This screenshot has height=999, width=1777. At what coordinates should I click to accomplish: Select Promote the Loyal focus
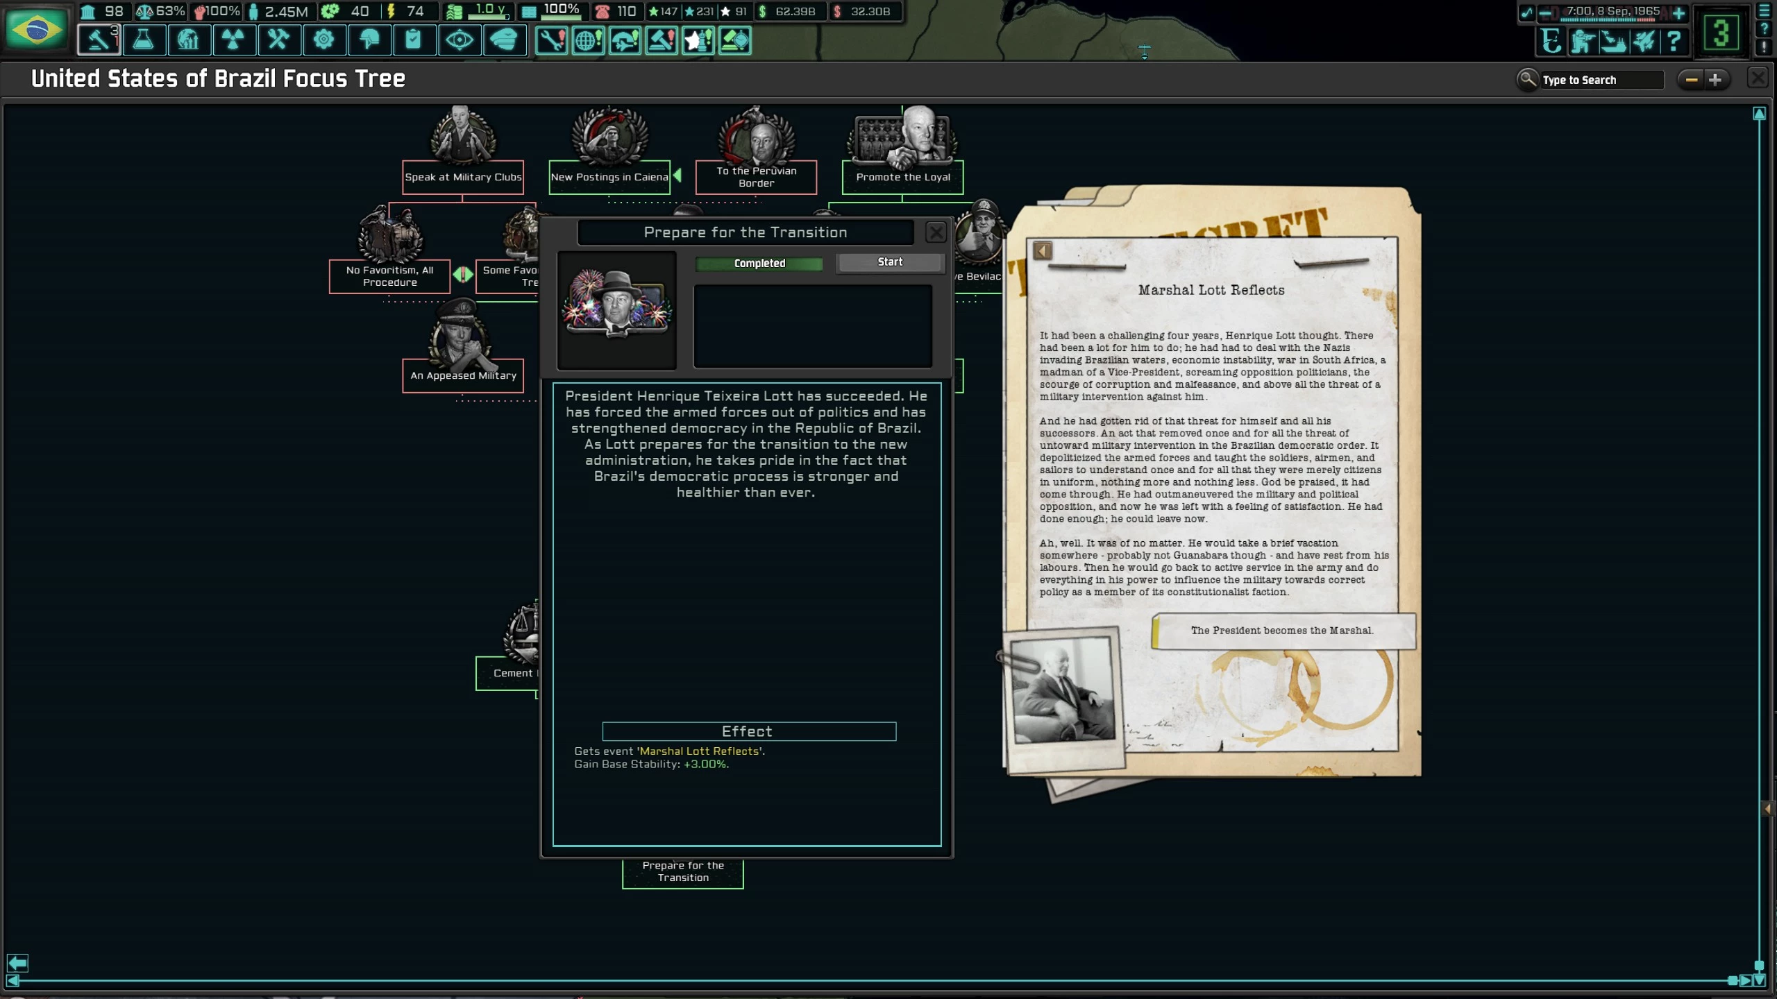coord(902,178)
